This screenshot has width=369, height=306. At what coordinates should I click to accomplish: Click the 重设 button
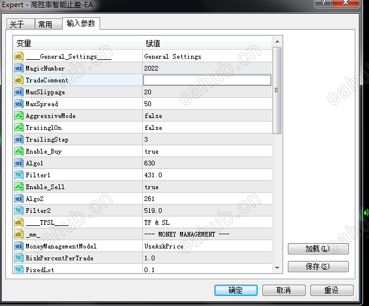(x=332, y=290)
